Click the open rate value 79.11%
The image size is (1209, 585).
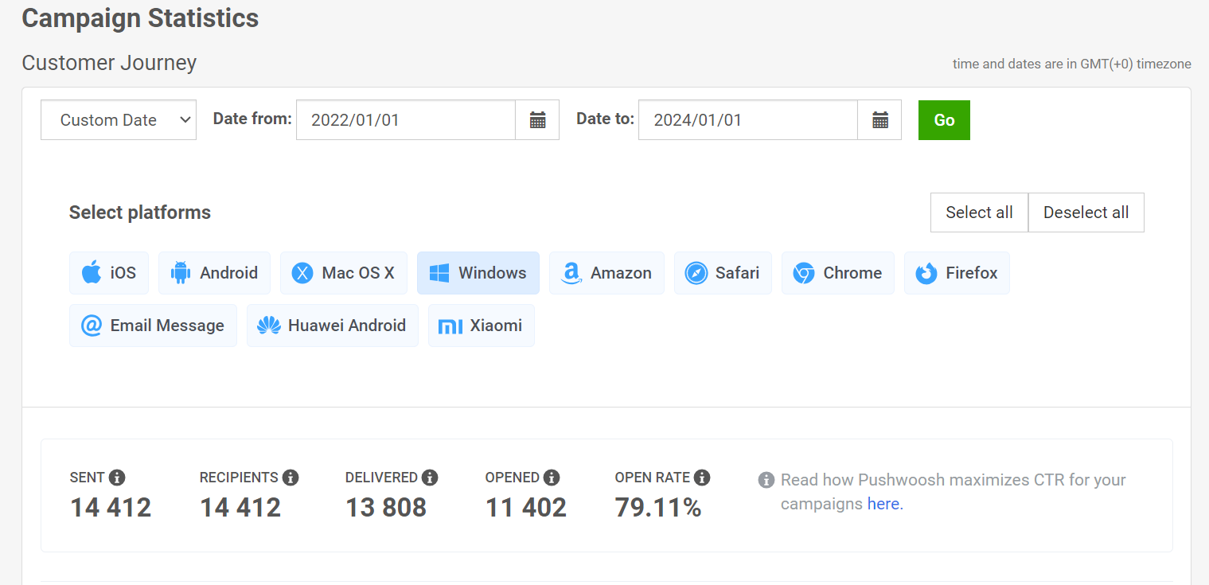658,508
